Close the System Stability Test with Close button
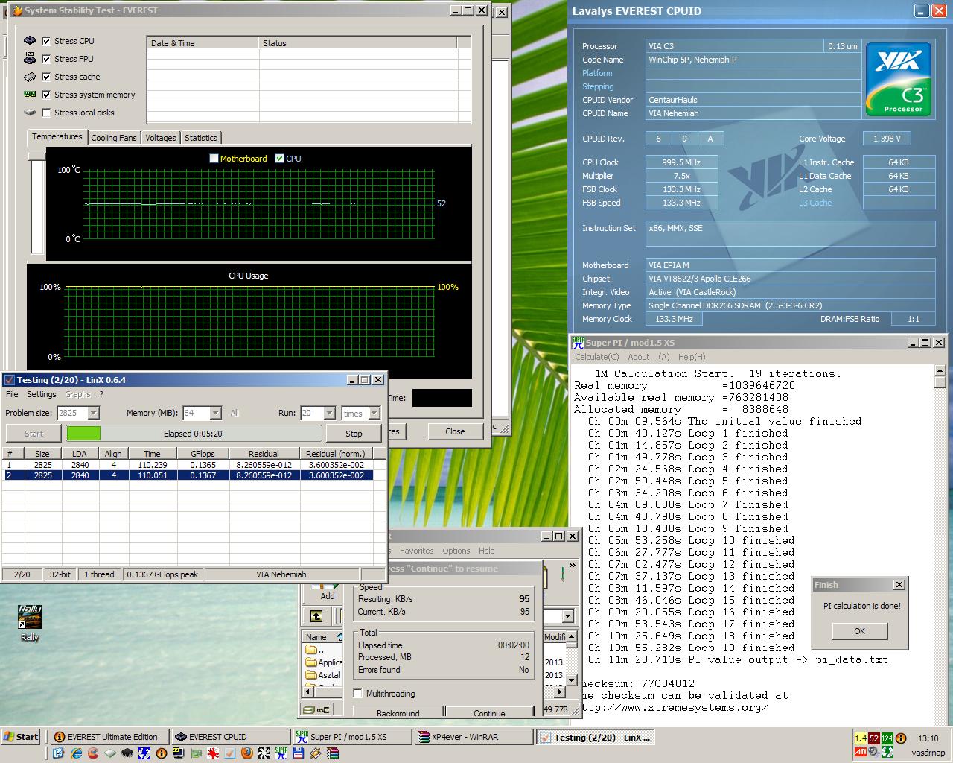Screen dimensions: 953x763 pos(455,431)
